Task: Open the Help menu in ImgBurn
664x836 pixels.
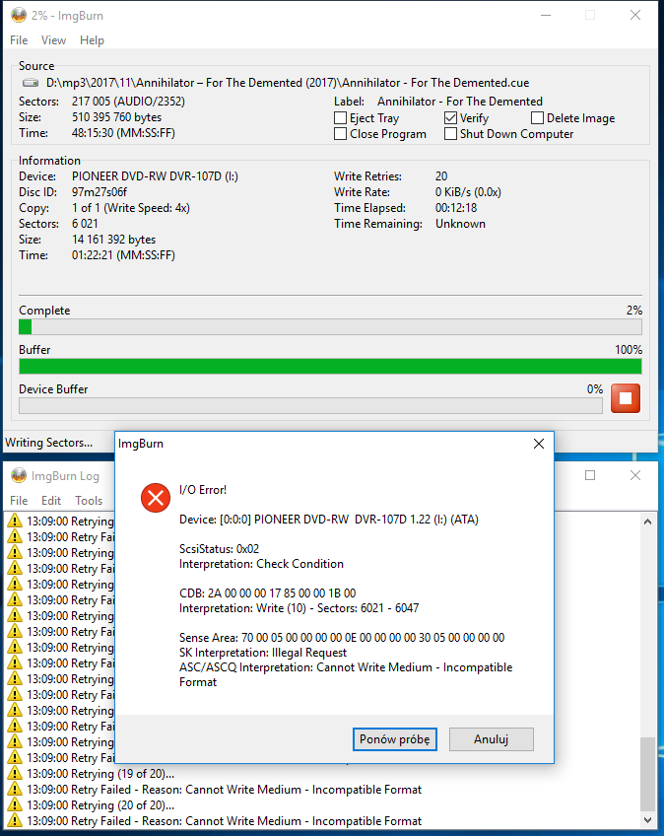Action: 92,40
